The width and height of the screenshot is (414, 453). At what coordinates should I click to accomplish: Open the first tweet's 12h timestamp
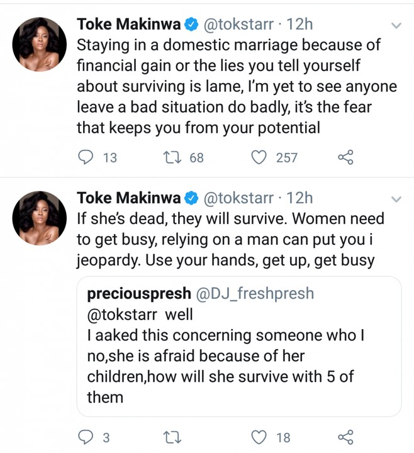coord(299,25)
